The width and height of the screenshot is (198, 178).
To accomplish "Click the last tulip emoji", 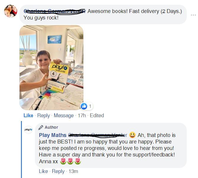I will pos(78,161).
